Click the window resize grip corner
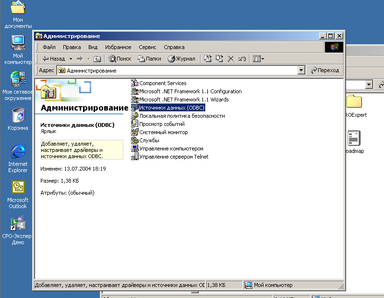Viewport: 384px width, 298px height. [x=341, y=286]
